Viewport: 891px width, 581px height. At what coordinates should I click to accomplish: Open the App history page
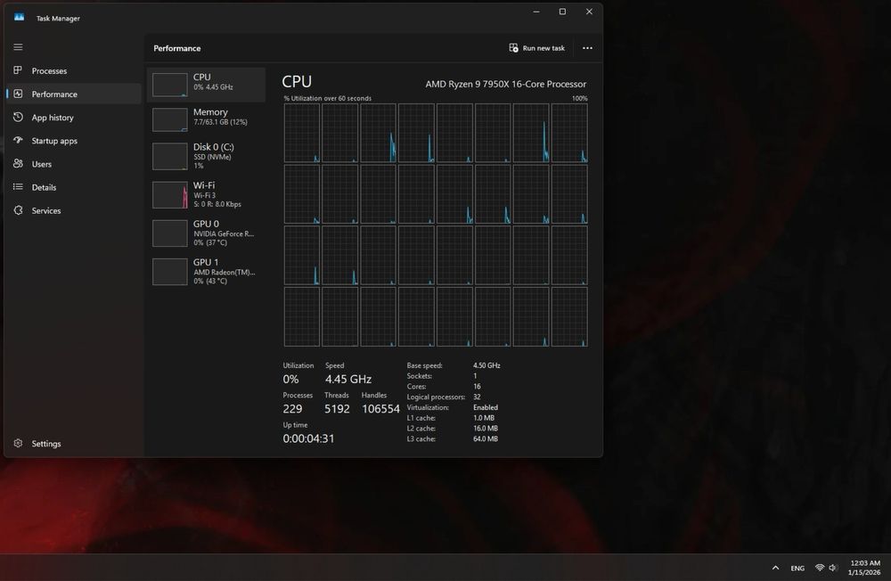point(53,118)
